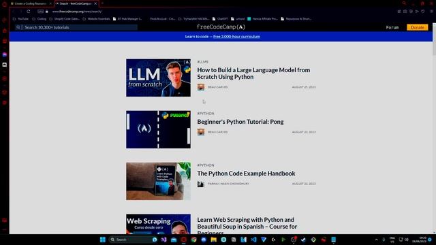Viewport: 436px width, 245px height.
Task: Open the Shopify Code bookmark folder
Action: 64,19
